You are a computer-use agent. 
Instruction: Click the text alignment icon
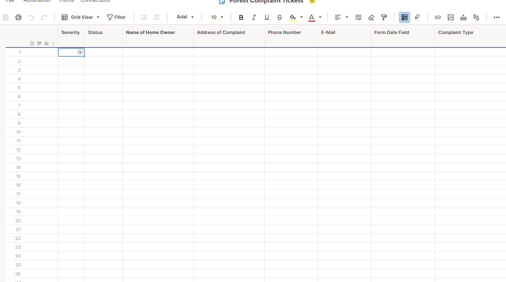coord(338,17)
